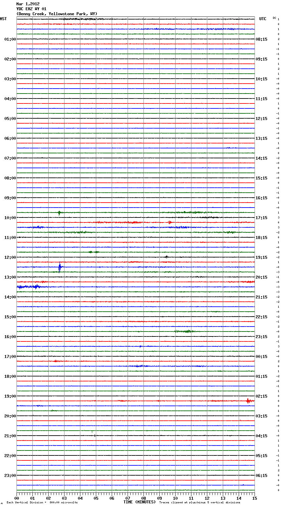Click the "00:15" UTC time label
Viewport: 281px width, 507px height.
point(261,357)
